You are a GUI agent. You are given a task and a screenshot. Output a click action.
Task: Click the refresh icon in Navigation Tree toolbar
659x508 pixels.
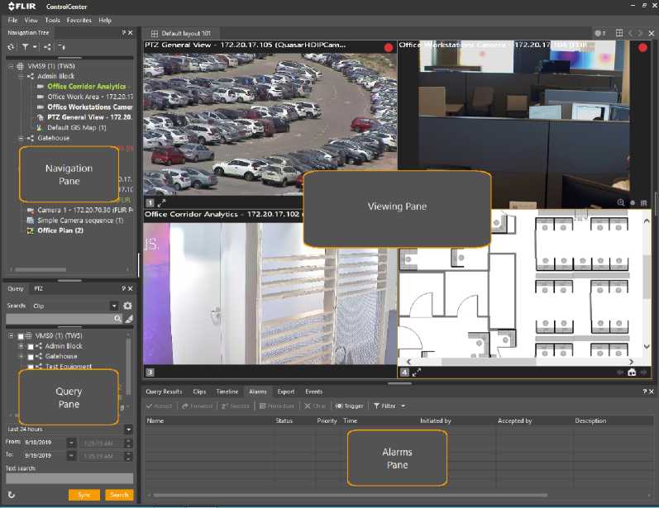(11, 47)
